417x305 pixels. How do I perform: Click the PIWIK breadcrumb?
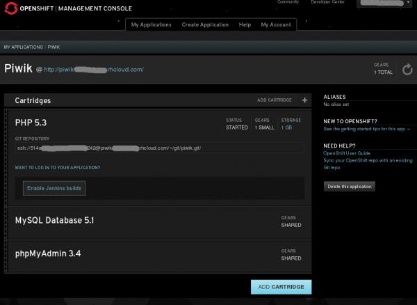[x=54, y=47]
